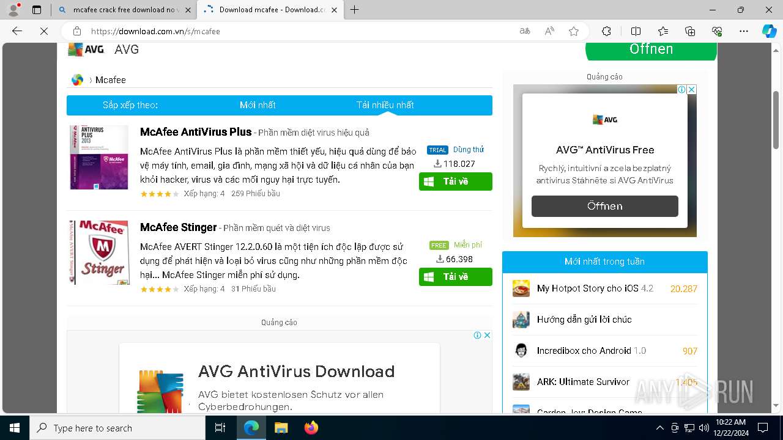
Task: Click the AVG AntiVirus Download ad headline
Action: 297,372
